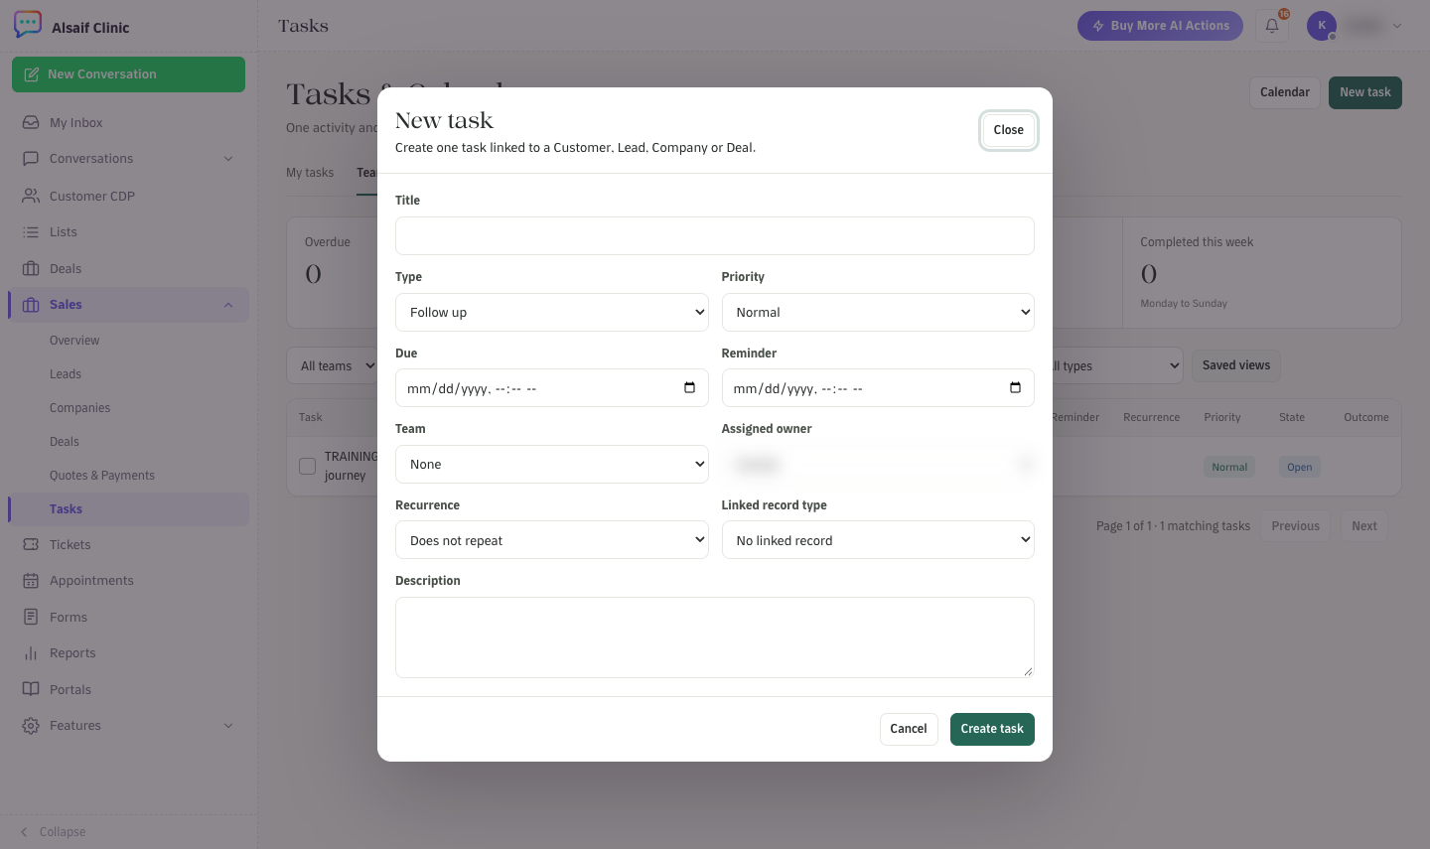Open the Type dropdown showing Follow up
This screenshot has height=849, width=1430.
point(552,312)
